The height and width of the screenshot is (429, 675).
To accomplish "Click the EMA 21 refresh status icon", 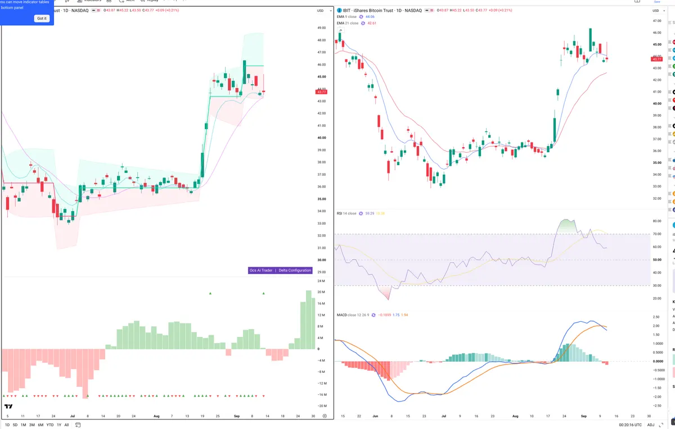I will 363,23.
